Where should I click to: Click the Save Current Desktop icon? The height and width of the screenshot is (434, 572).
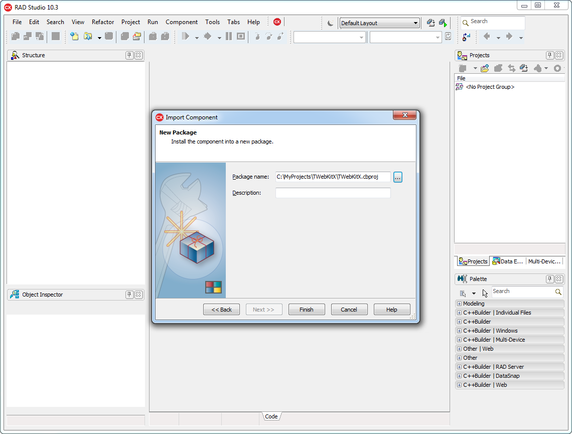coord(431,23)
